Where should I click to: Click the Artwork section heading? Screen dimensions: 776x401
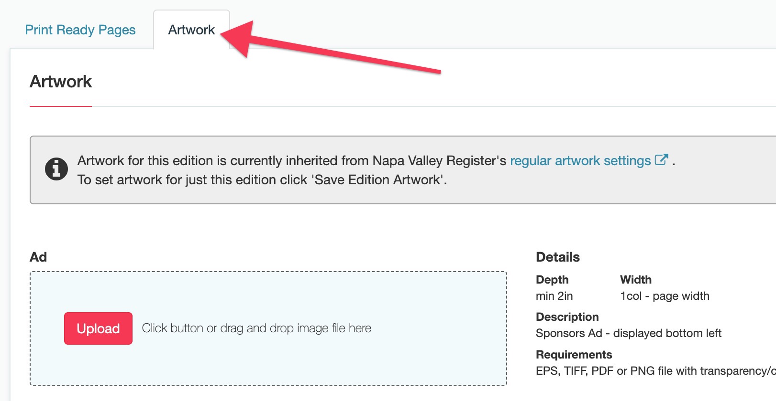tap(61, 82)
